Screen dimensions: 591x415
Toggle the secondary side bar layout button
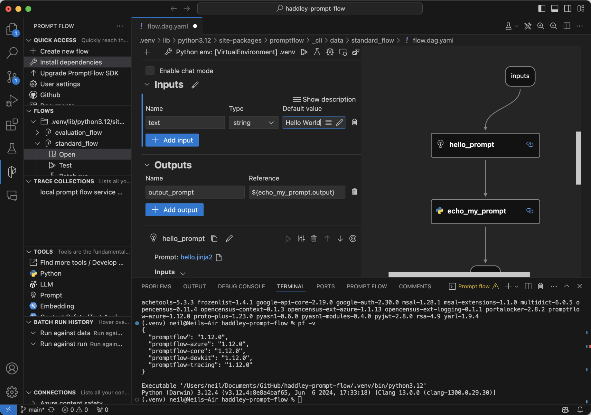click(568, 9)
